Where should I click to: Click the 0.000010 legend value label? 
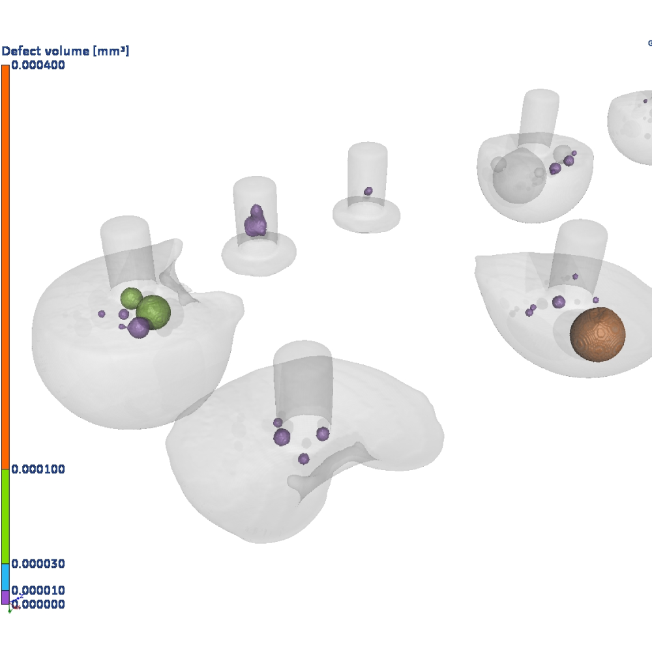pyautogui.click(x=38, y=591)
